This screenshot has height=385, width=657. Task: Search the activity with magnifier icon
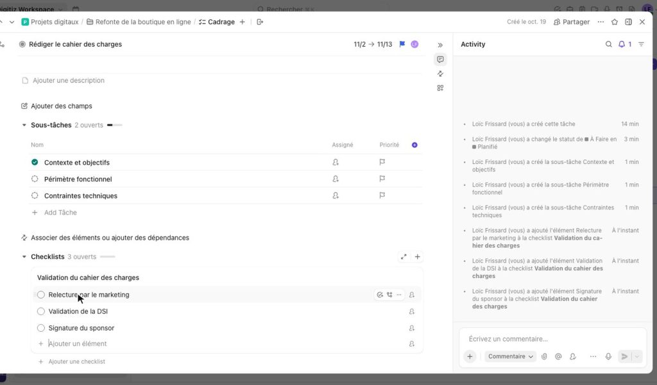pos(608,44)
